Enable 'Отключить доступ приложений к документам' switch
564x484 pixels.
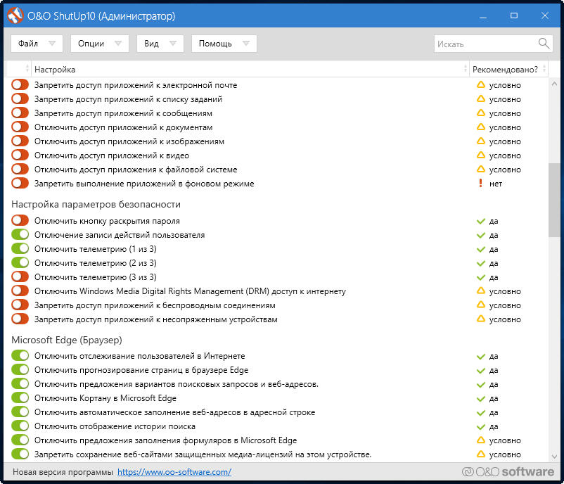pyautogui.click(x=20, y=127)
